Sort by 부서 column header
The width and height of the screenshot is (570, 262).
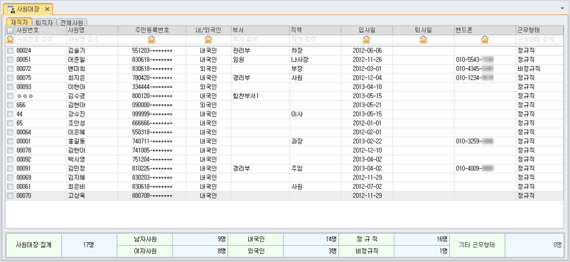point(260,31)
